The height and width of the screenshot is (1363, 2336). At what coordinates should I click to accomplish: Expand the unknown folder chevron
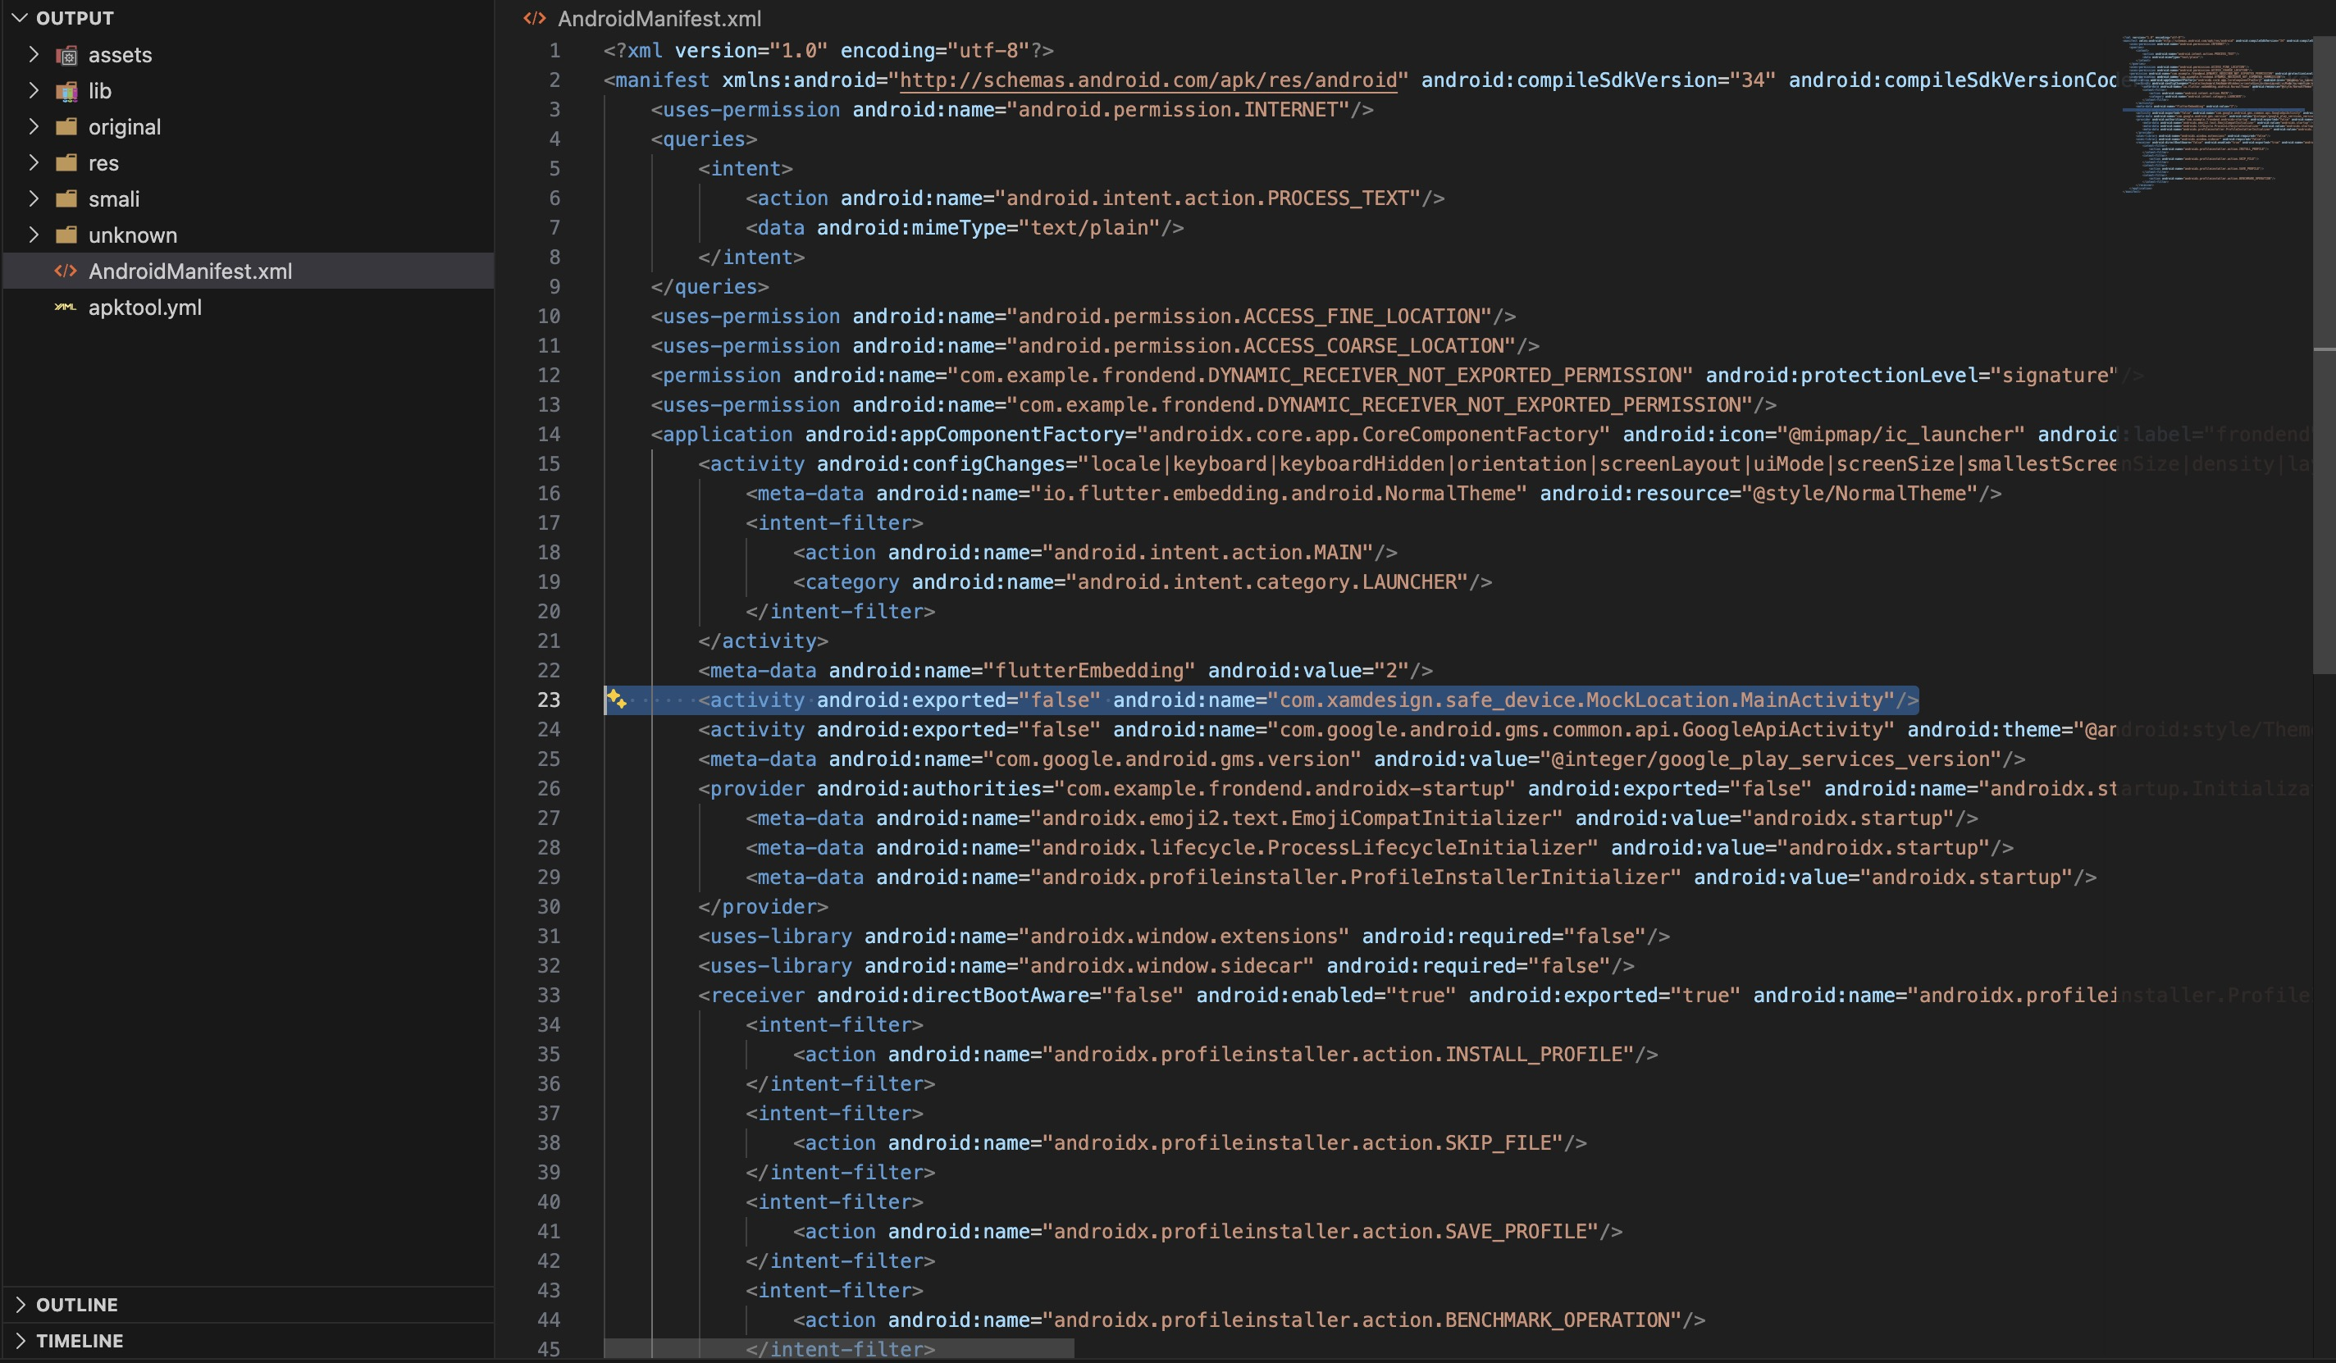coord(34,235)
